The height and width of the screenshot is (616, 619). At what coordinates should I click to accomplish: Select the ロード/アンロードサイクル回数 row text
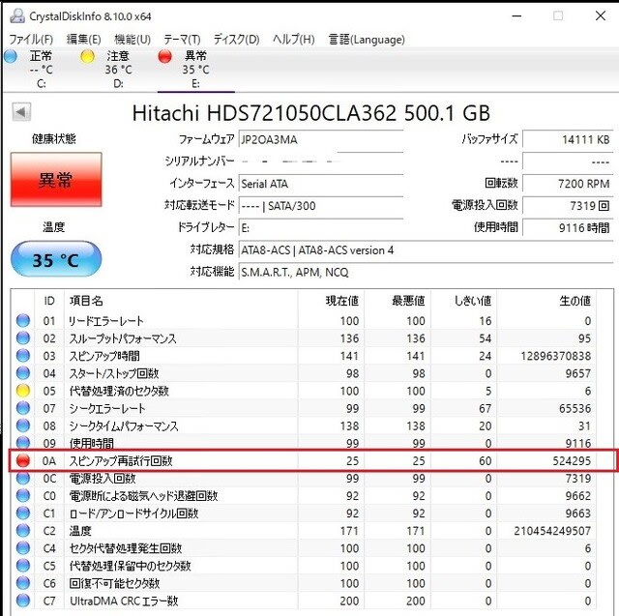click(x=133, y=513)
